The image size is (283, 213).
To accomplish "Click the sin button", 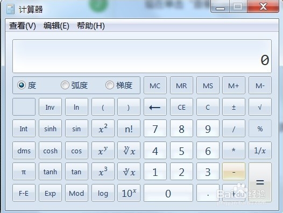I will tap(76, 129).
